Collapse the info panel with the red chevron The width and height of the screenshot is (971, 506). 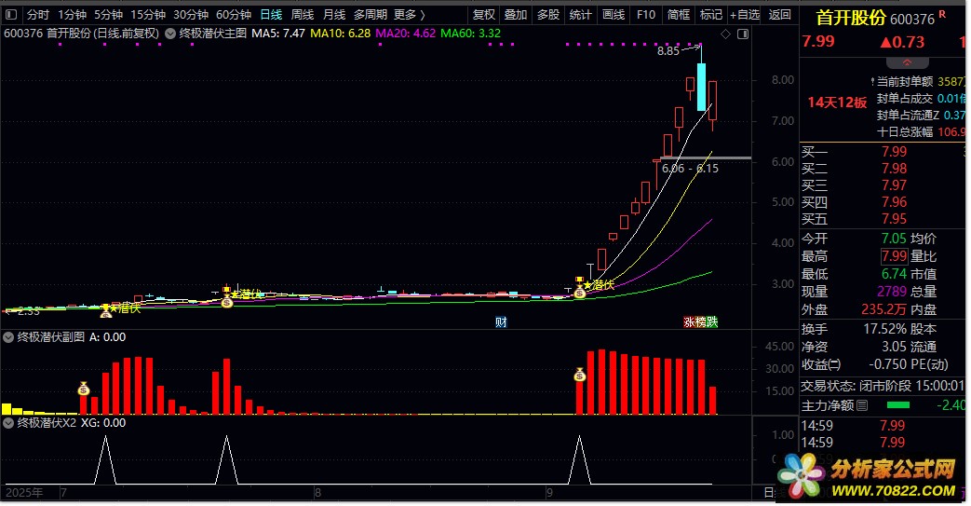point(907,62)
